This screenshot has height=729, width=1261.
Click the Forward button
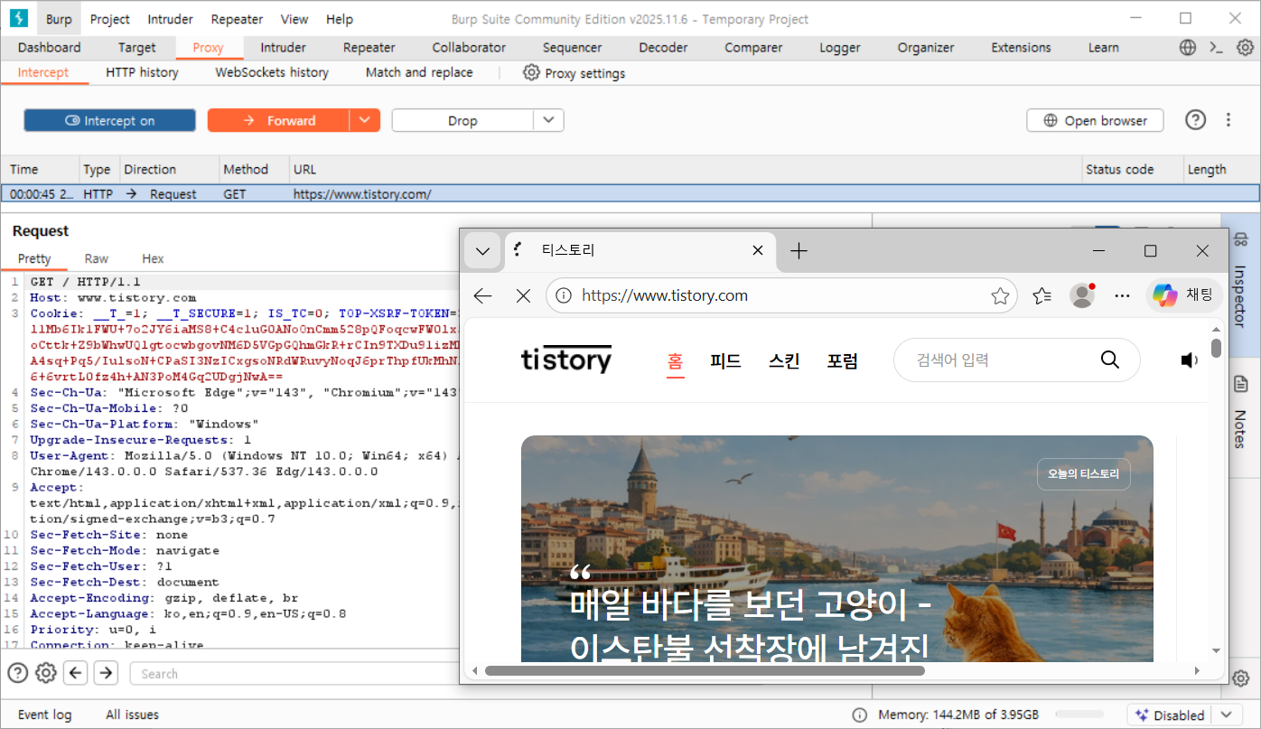(278, 120)
